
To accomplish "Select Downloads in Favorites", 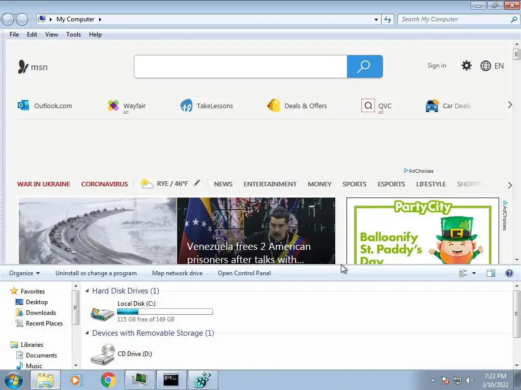I will point(41,313).
